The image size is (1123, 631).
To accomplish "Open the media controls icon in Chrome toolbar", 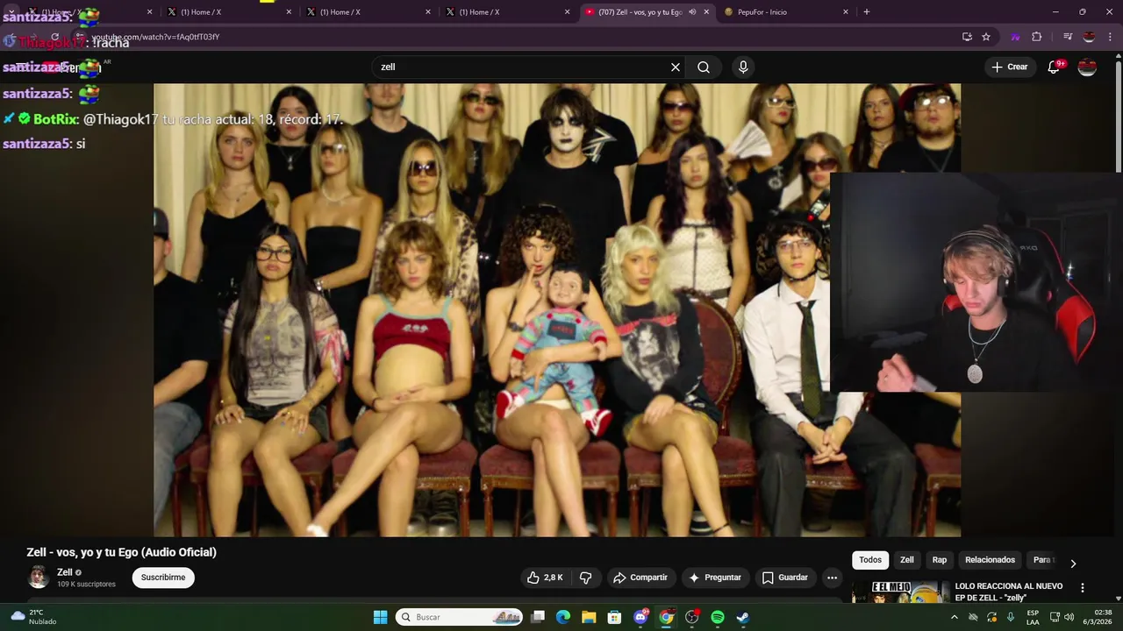I will [1068, 37].
